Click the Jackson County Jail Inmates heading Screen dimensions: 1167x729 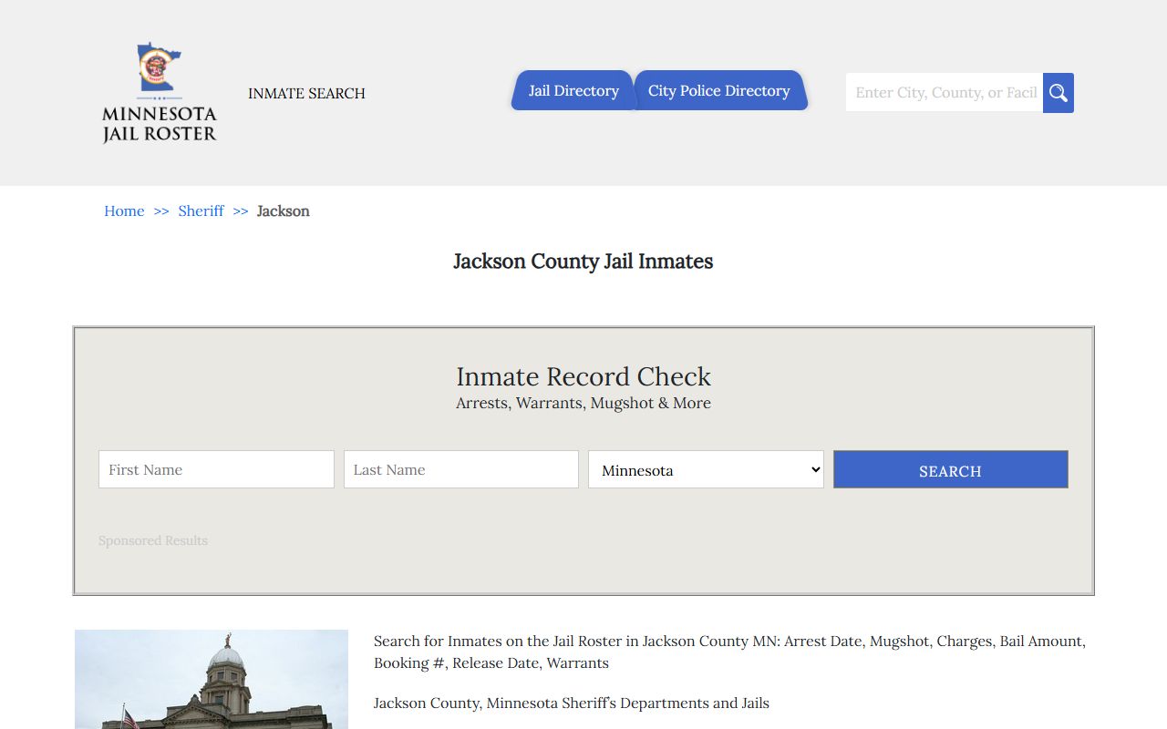coord(583,262)
